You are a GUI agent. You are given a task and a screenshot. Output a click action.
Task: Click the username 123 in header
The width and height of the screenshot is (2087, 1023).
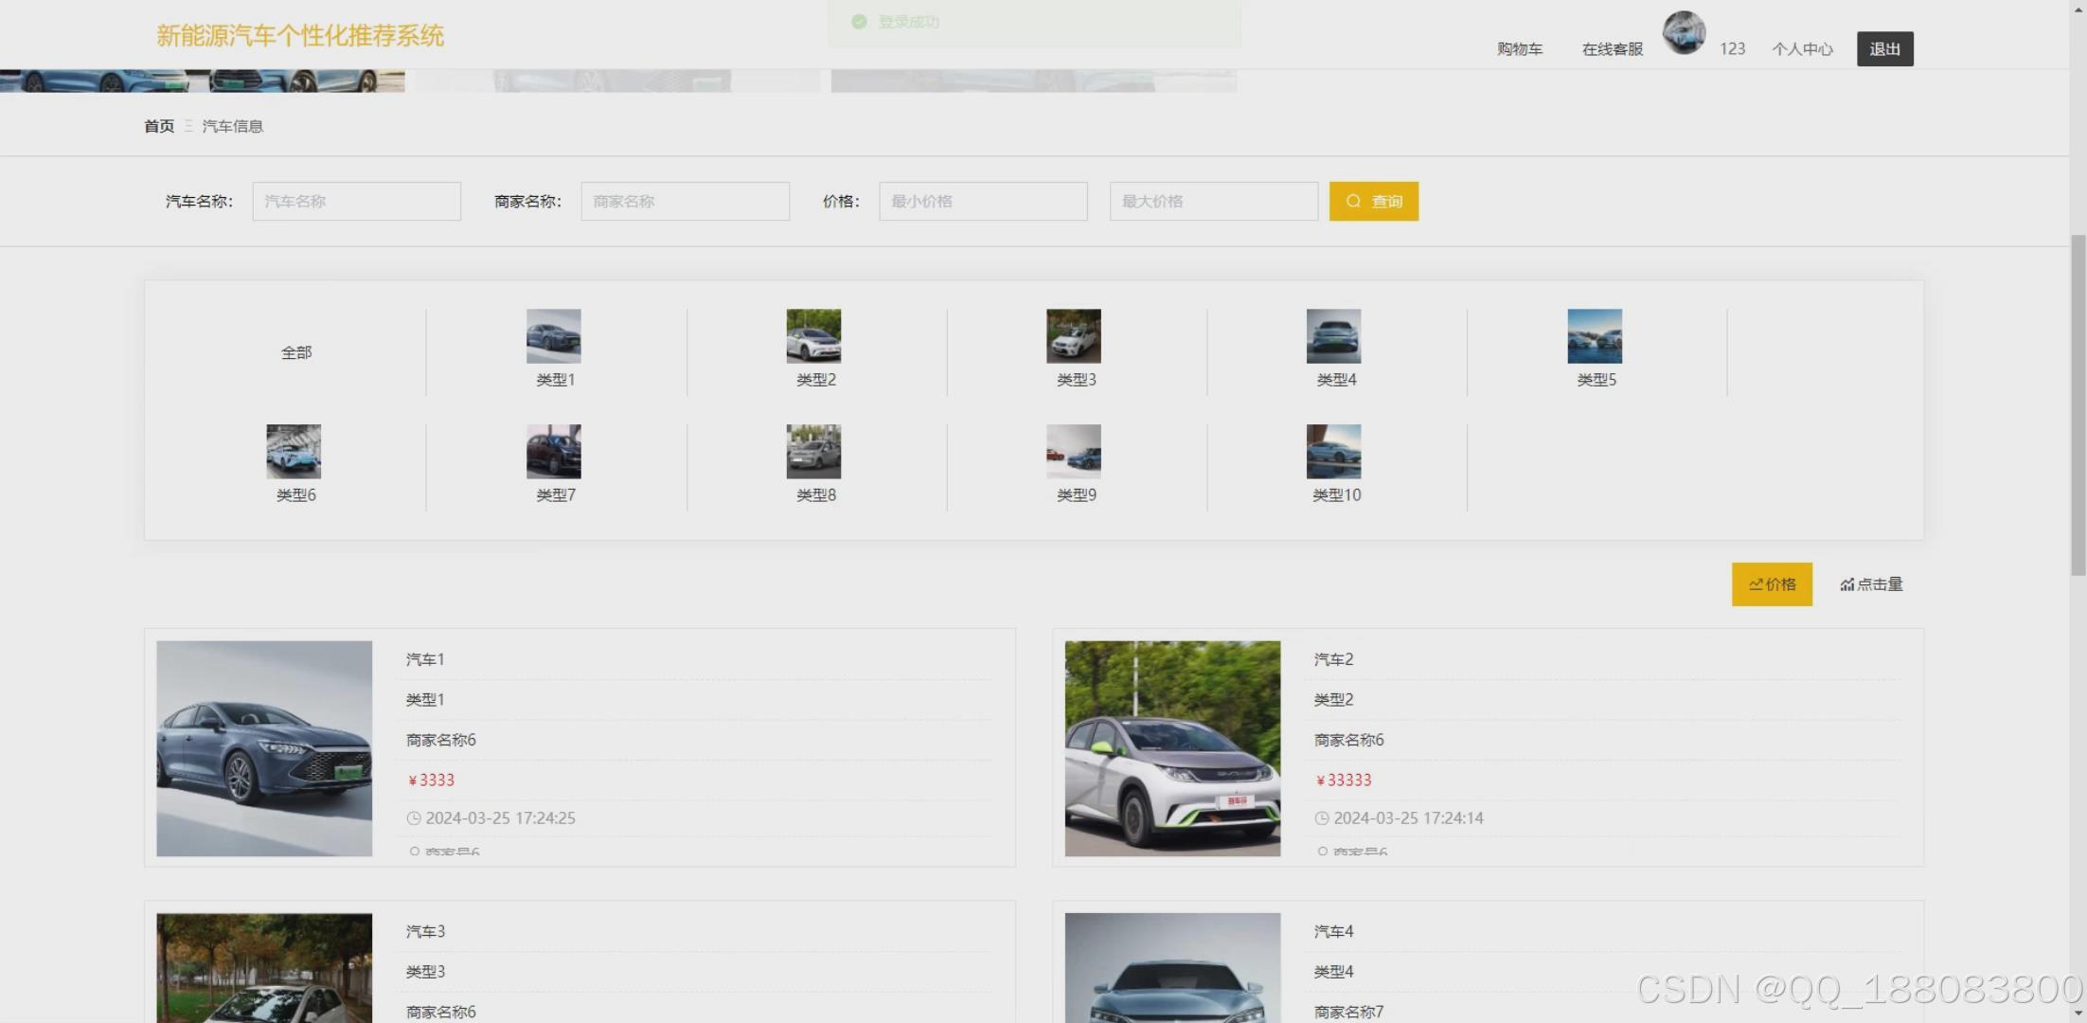tap(1732, 49)
